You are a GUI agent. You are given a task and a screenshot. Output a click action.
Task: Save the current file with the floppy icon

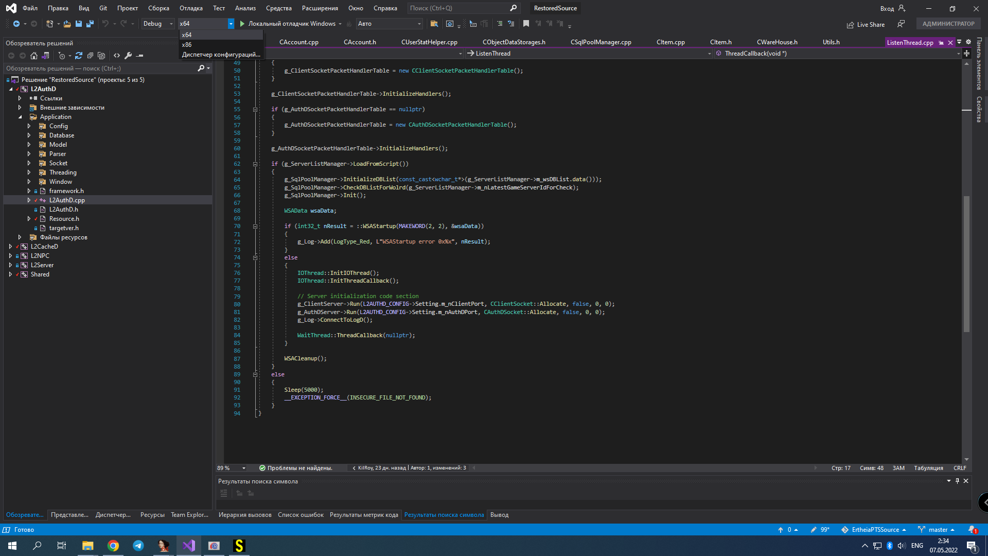(x=79, y=24)
